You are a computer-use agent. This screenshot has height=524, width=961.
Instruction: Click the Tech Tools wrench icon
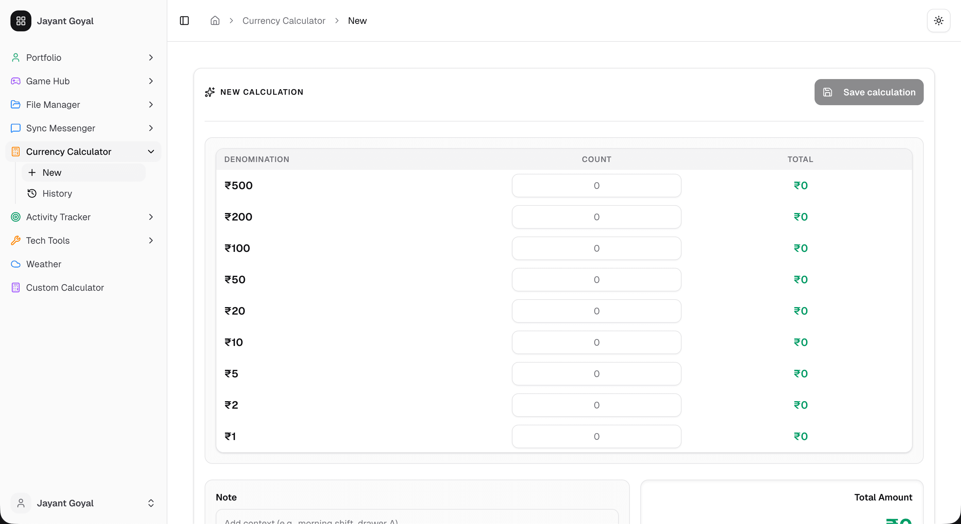coord(16,240)
